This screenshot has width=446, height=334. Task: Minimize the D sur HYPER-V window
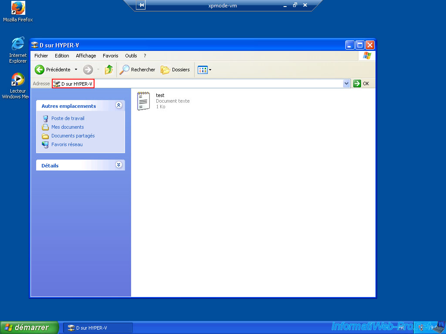[x=350, y=45]
